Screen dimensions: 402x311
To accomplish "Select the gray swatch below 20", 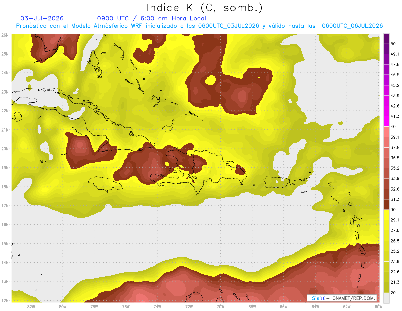I will (x=386, y=297).
